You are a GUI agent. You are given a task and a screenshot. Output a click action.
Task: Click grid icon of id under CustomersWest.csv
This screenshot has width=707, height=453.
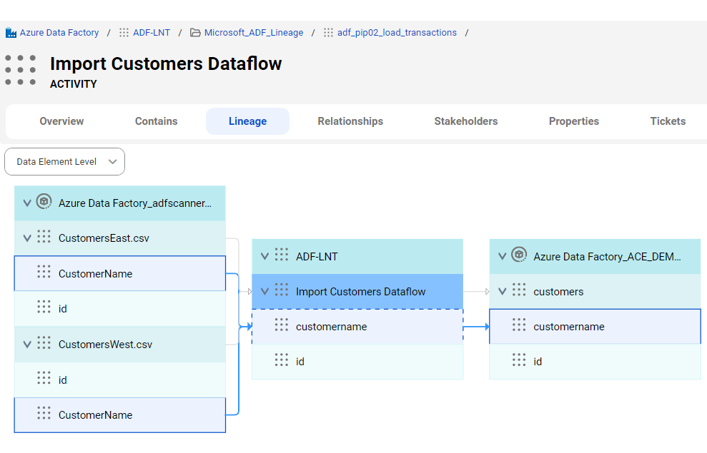tap(44, 378)
